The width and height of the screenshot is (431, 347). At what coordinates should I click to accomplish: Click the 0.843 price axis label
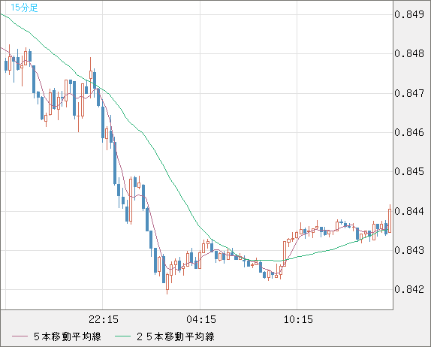pos(409,251)
